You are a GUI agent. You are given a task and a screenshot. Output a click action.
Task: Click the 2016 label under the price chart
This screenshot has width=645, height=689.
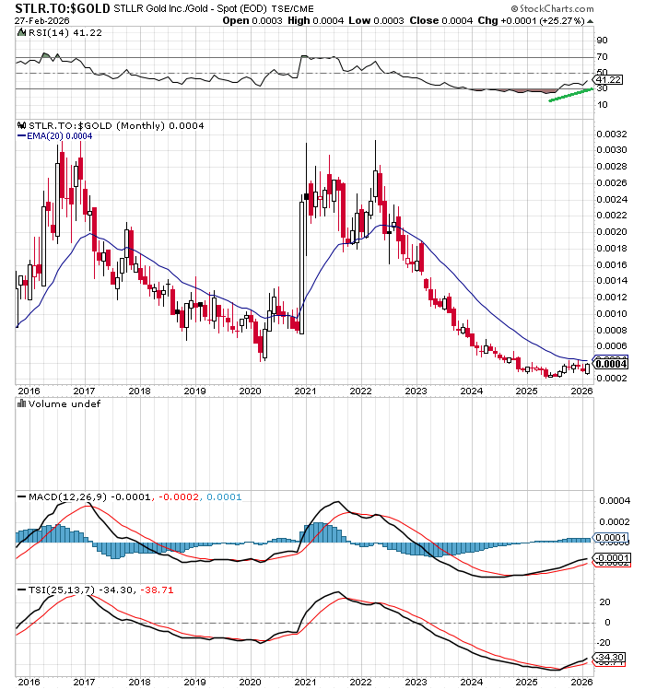[29, 391]
